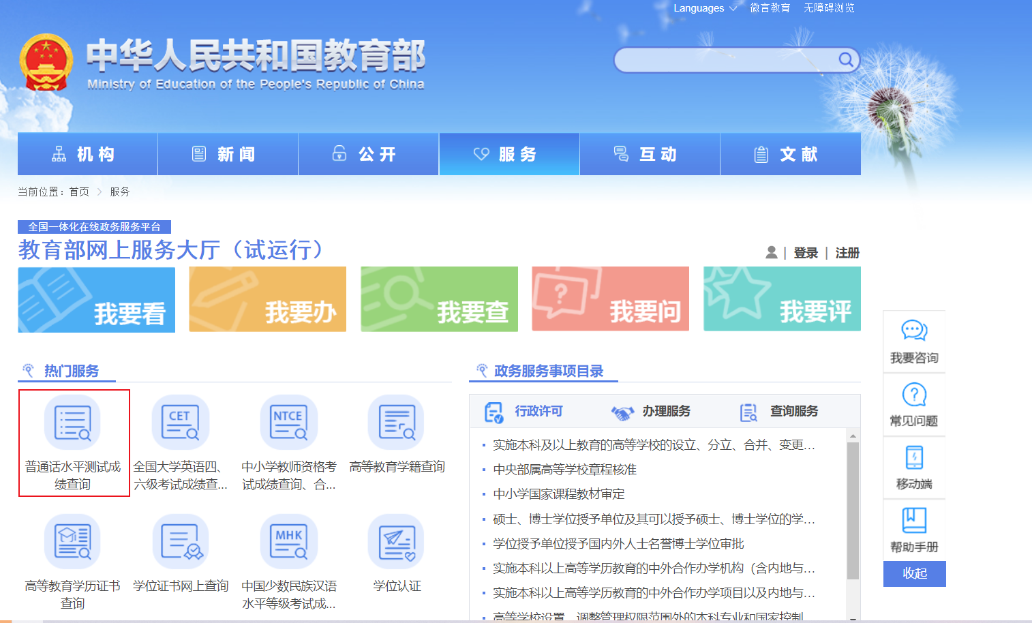The image size is (1032, 623).
Task: Open the 互动 navigation menu
Action: click(650, 154)
